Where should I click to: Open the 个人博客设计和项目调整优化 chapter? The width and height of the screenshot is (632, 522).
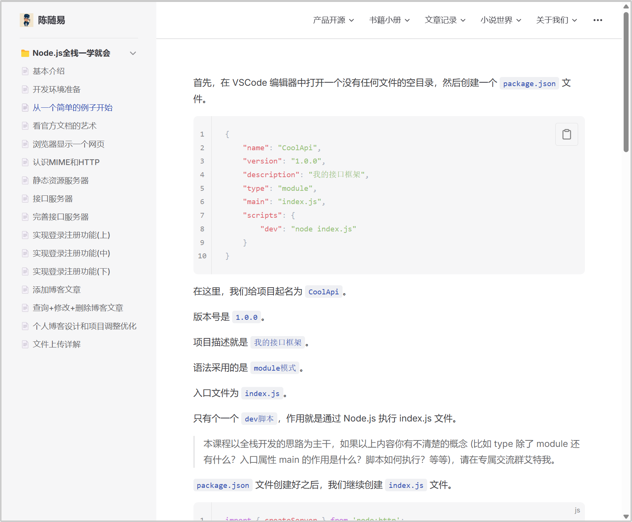[x=85, y=326]
